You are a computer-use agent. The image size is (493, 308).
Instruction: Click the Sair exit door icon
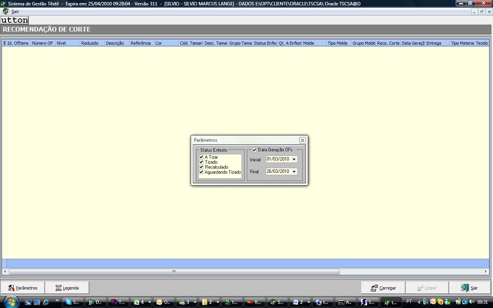click(x=465, y=288)
